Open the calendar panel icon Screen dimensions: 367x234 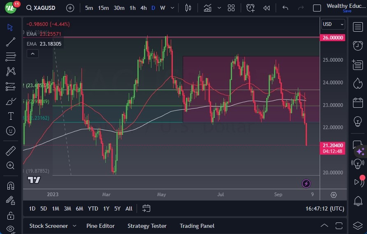point(358,102)
